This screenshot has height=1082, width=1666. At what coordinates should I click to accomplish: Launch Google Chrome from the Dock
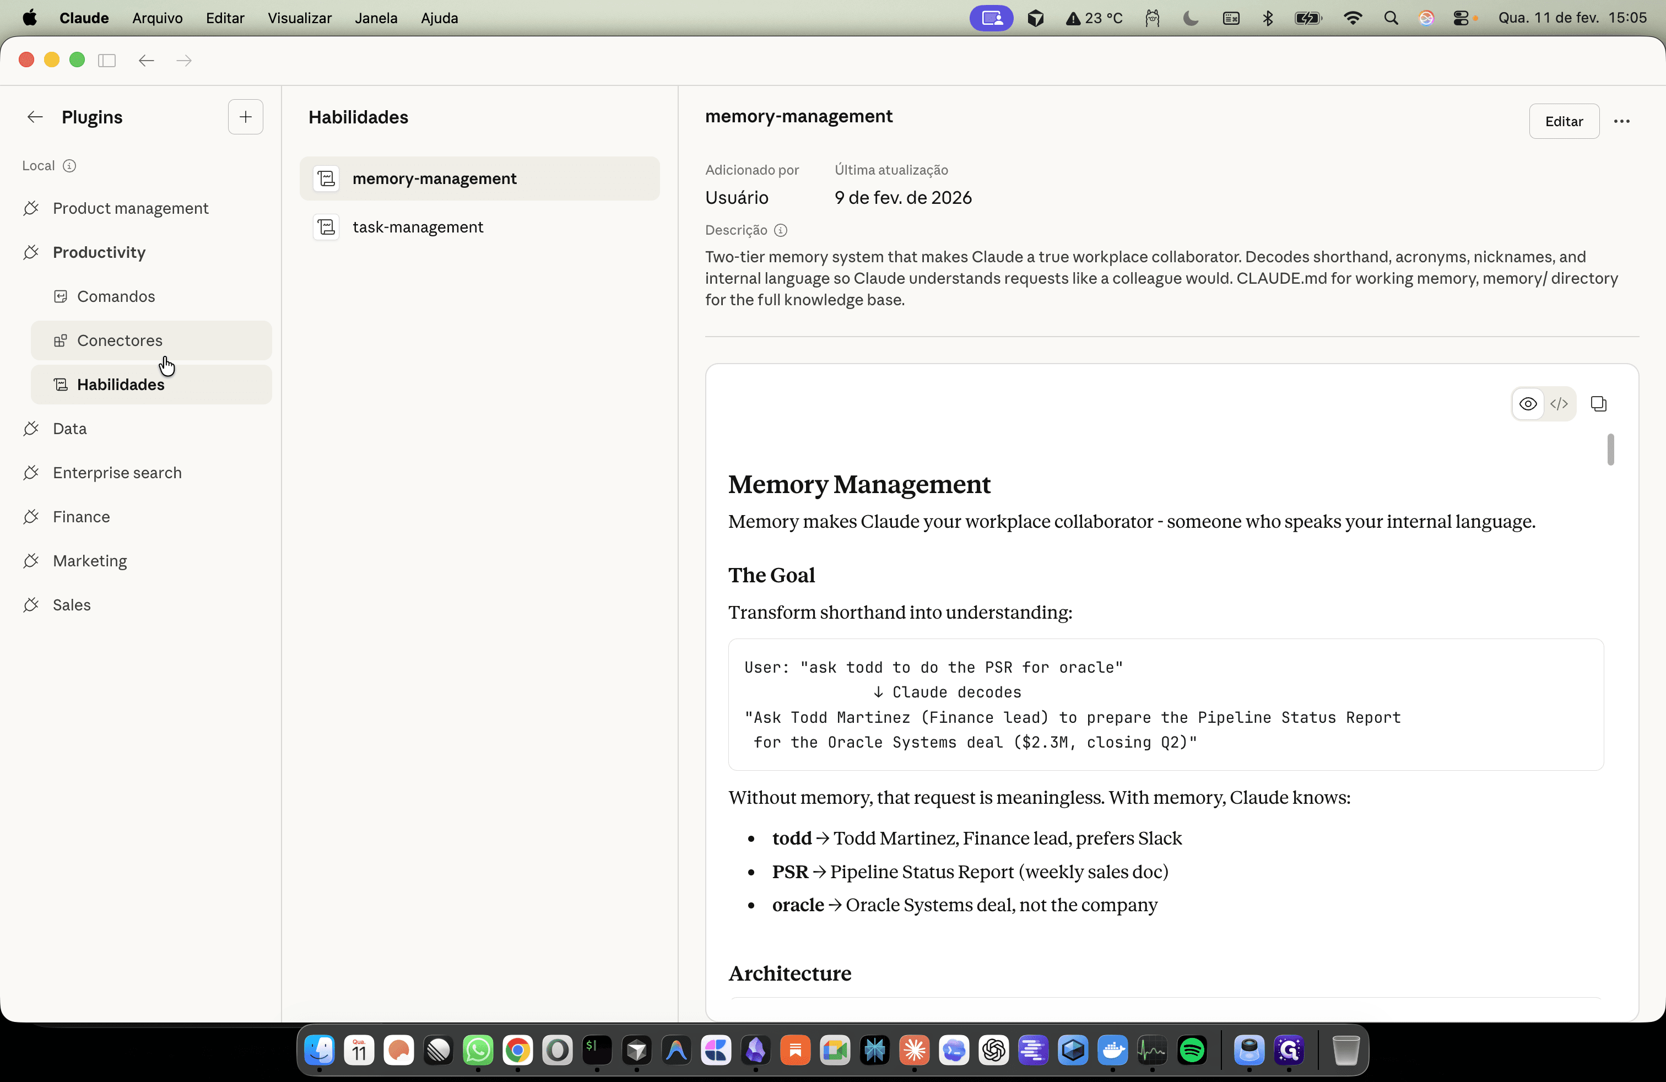518,1050
